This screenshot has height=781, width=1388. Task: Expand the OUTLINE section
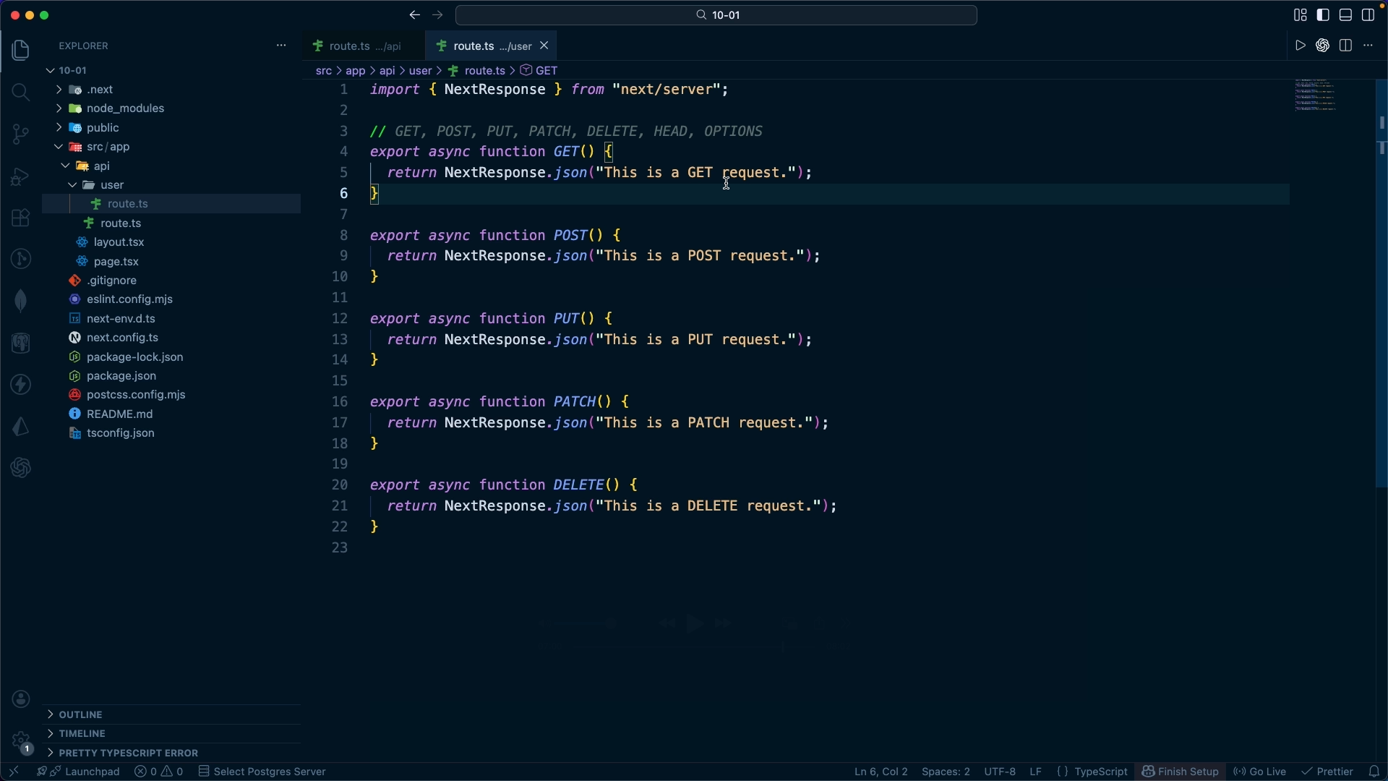80,714
